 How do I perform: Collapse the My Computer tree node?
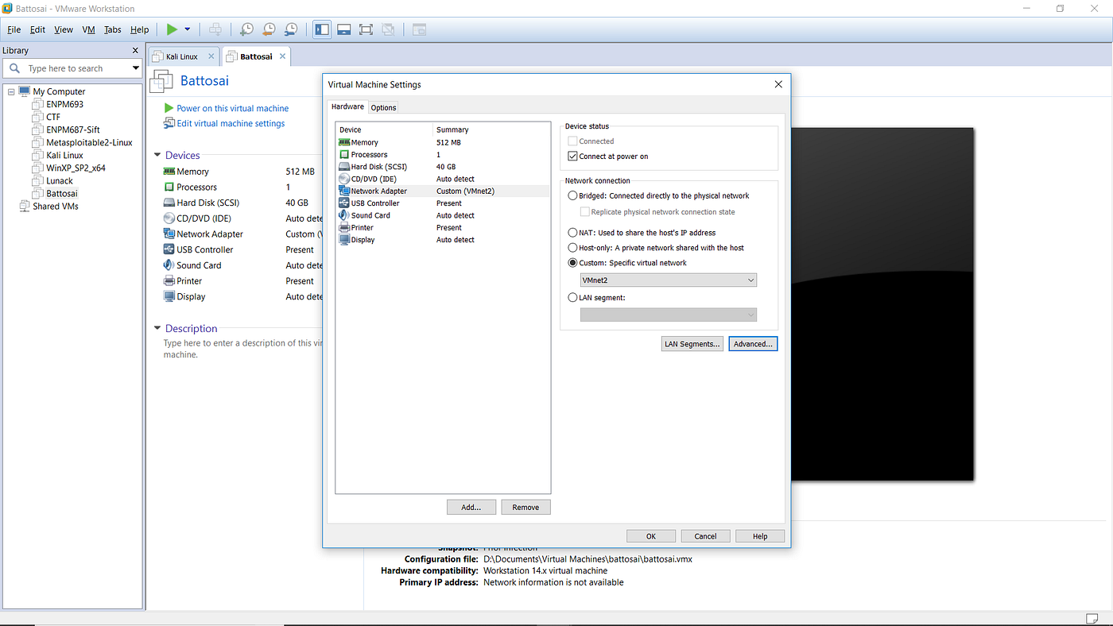[11, 91]
